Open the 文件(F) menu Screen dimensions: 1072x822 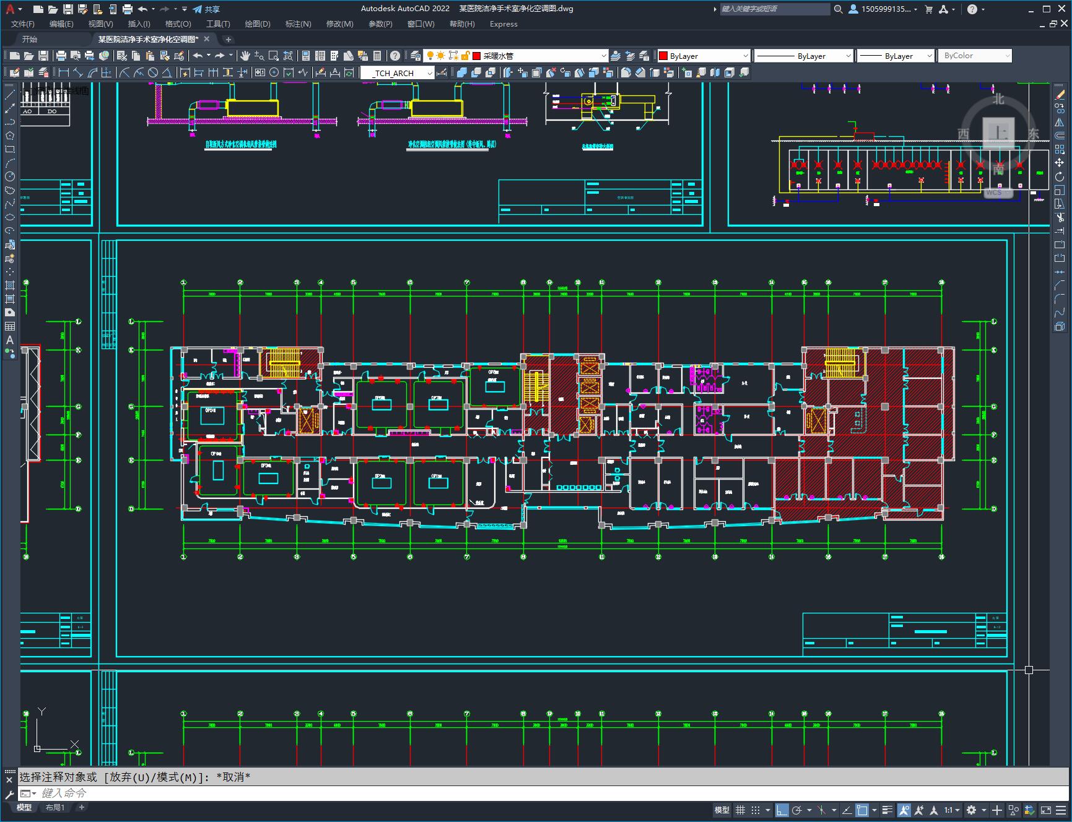[23, 24]
